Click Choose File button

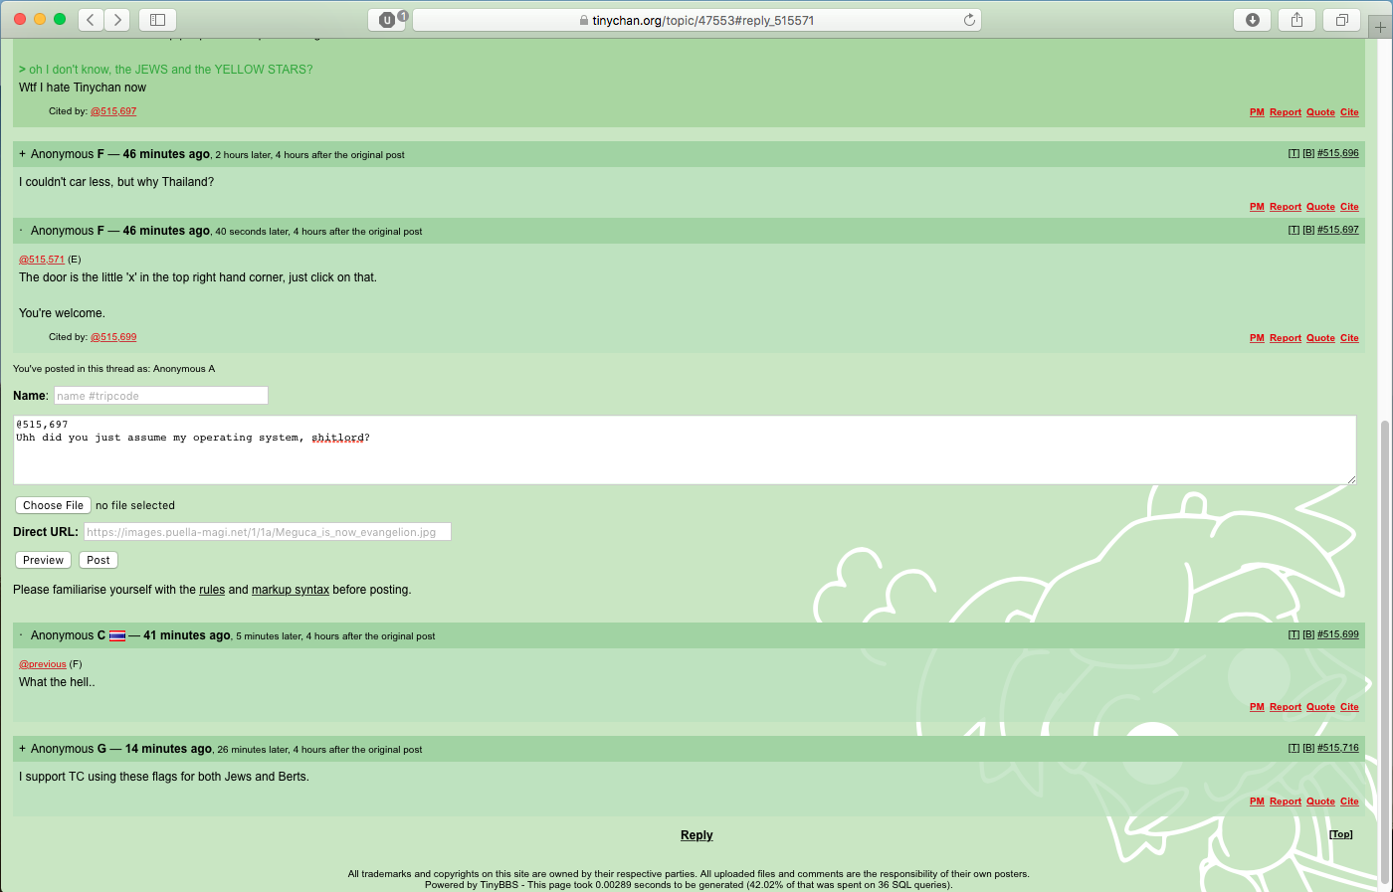click(53, 505)
